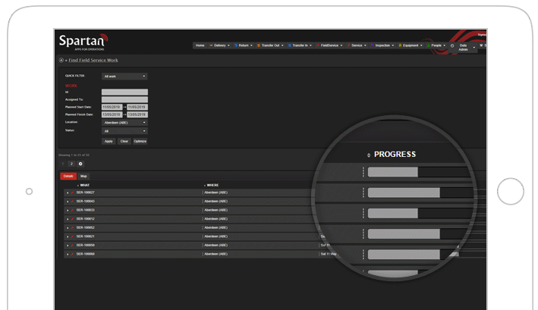Select the SER-100027 work ID text
The height and width of the screenshot is (310, 538).
coord(86,193)
